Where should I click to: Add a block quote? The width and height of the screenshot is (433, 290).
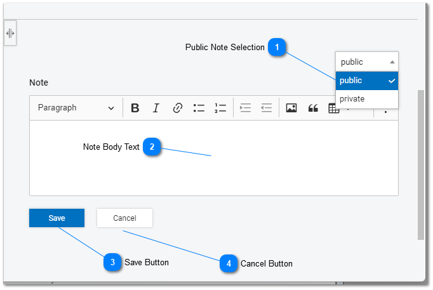[x=313, y=108]
